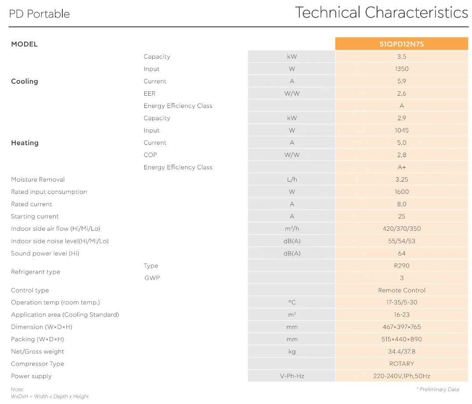Image resolution: width=472 pixels, height=404 pixels.
Task: Select the R290 refrigerant type value
Action: pos(401,265)
